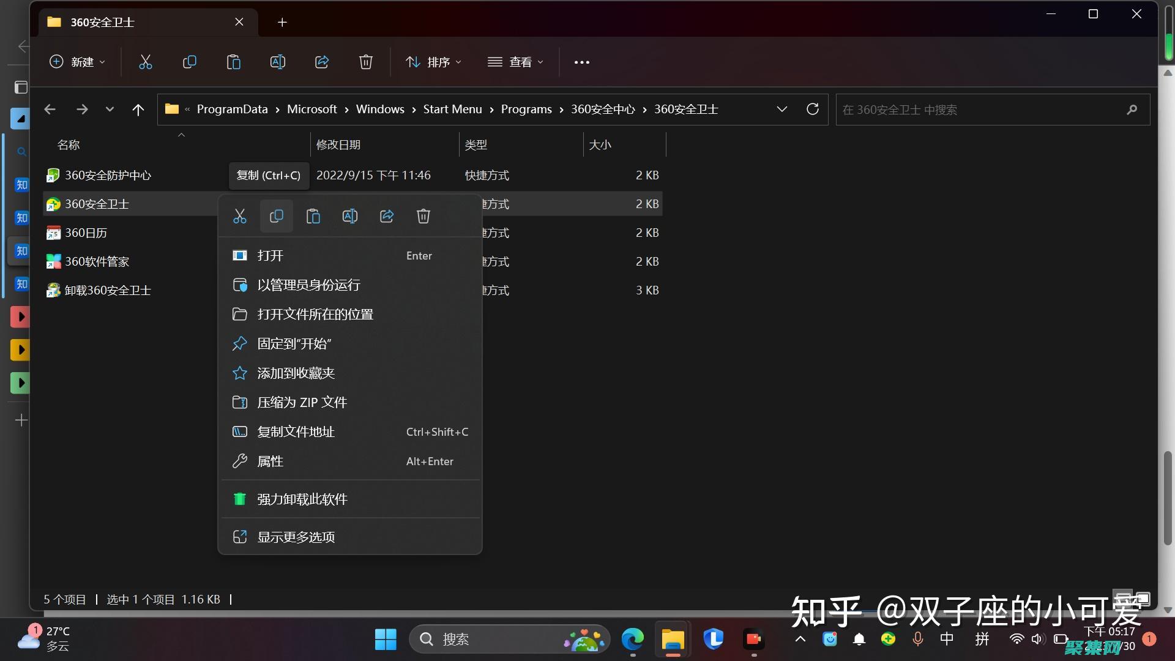Paste using the toolbar clipboard icon
Viewport: 1175px width, 661px height.
[234, 62]
